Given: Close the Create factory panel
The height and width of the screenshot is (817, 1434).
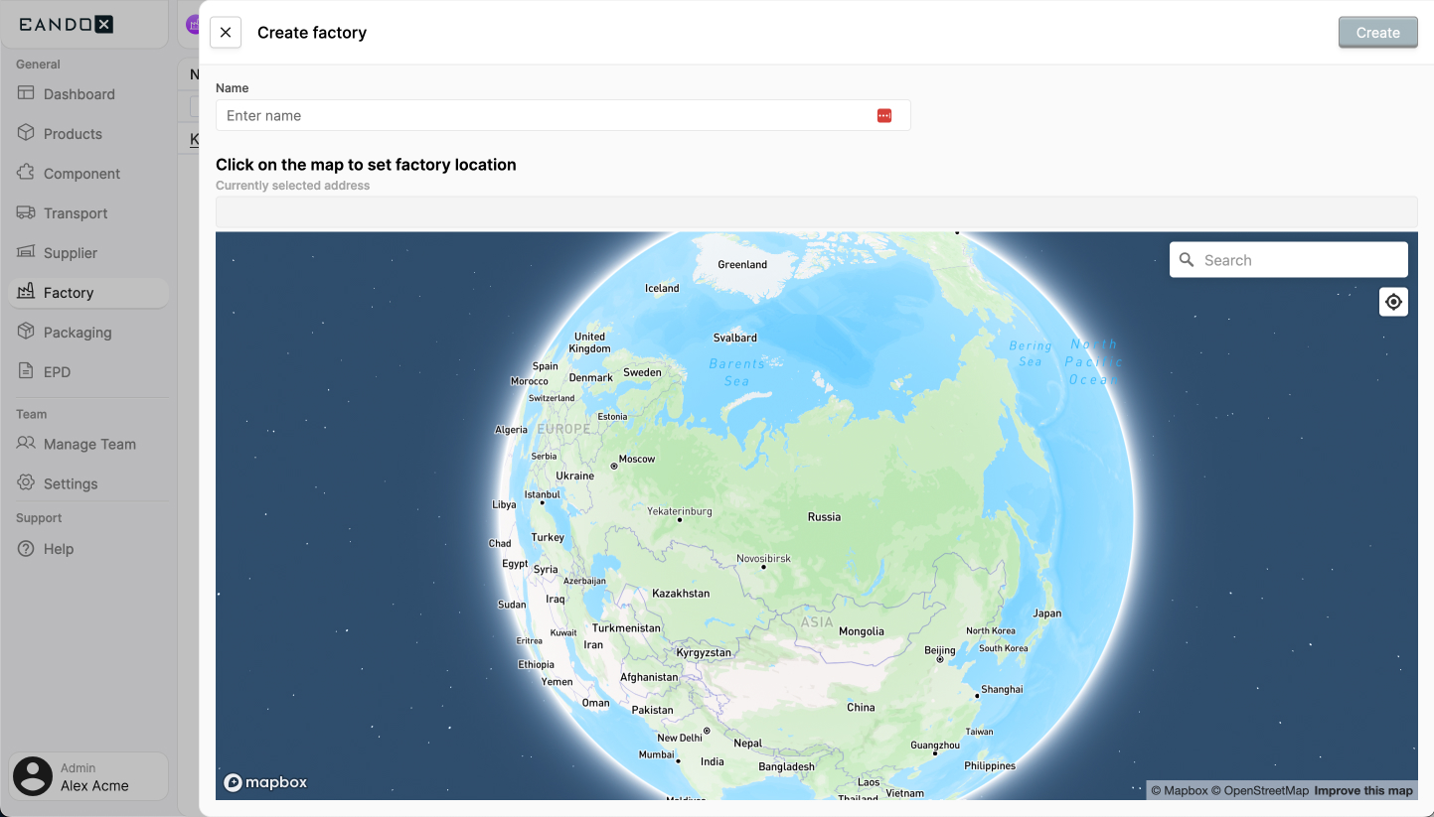Looking at the screenshot, I should (x=226, y=33).
